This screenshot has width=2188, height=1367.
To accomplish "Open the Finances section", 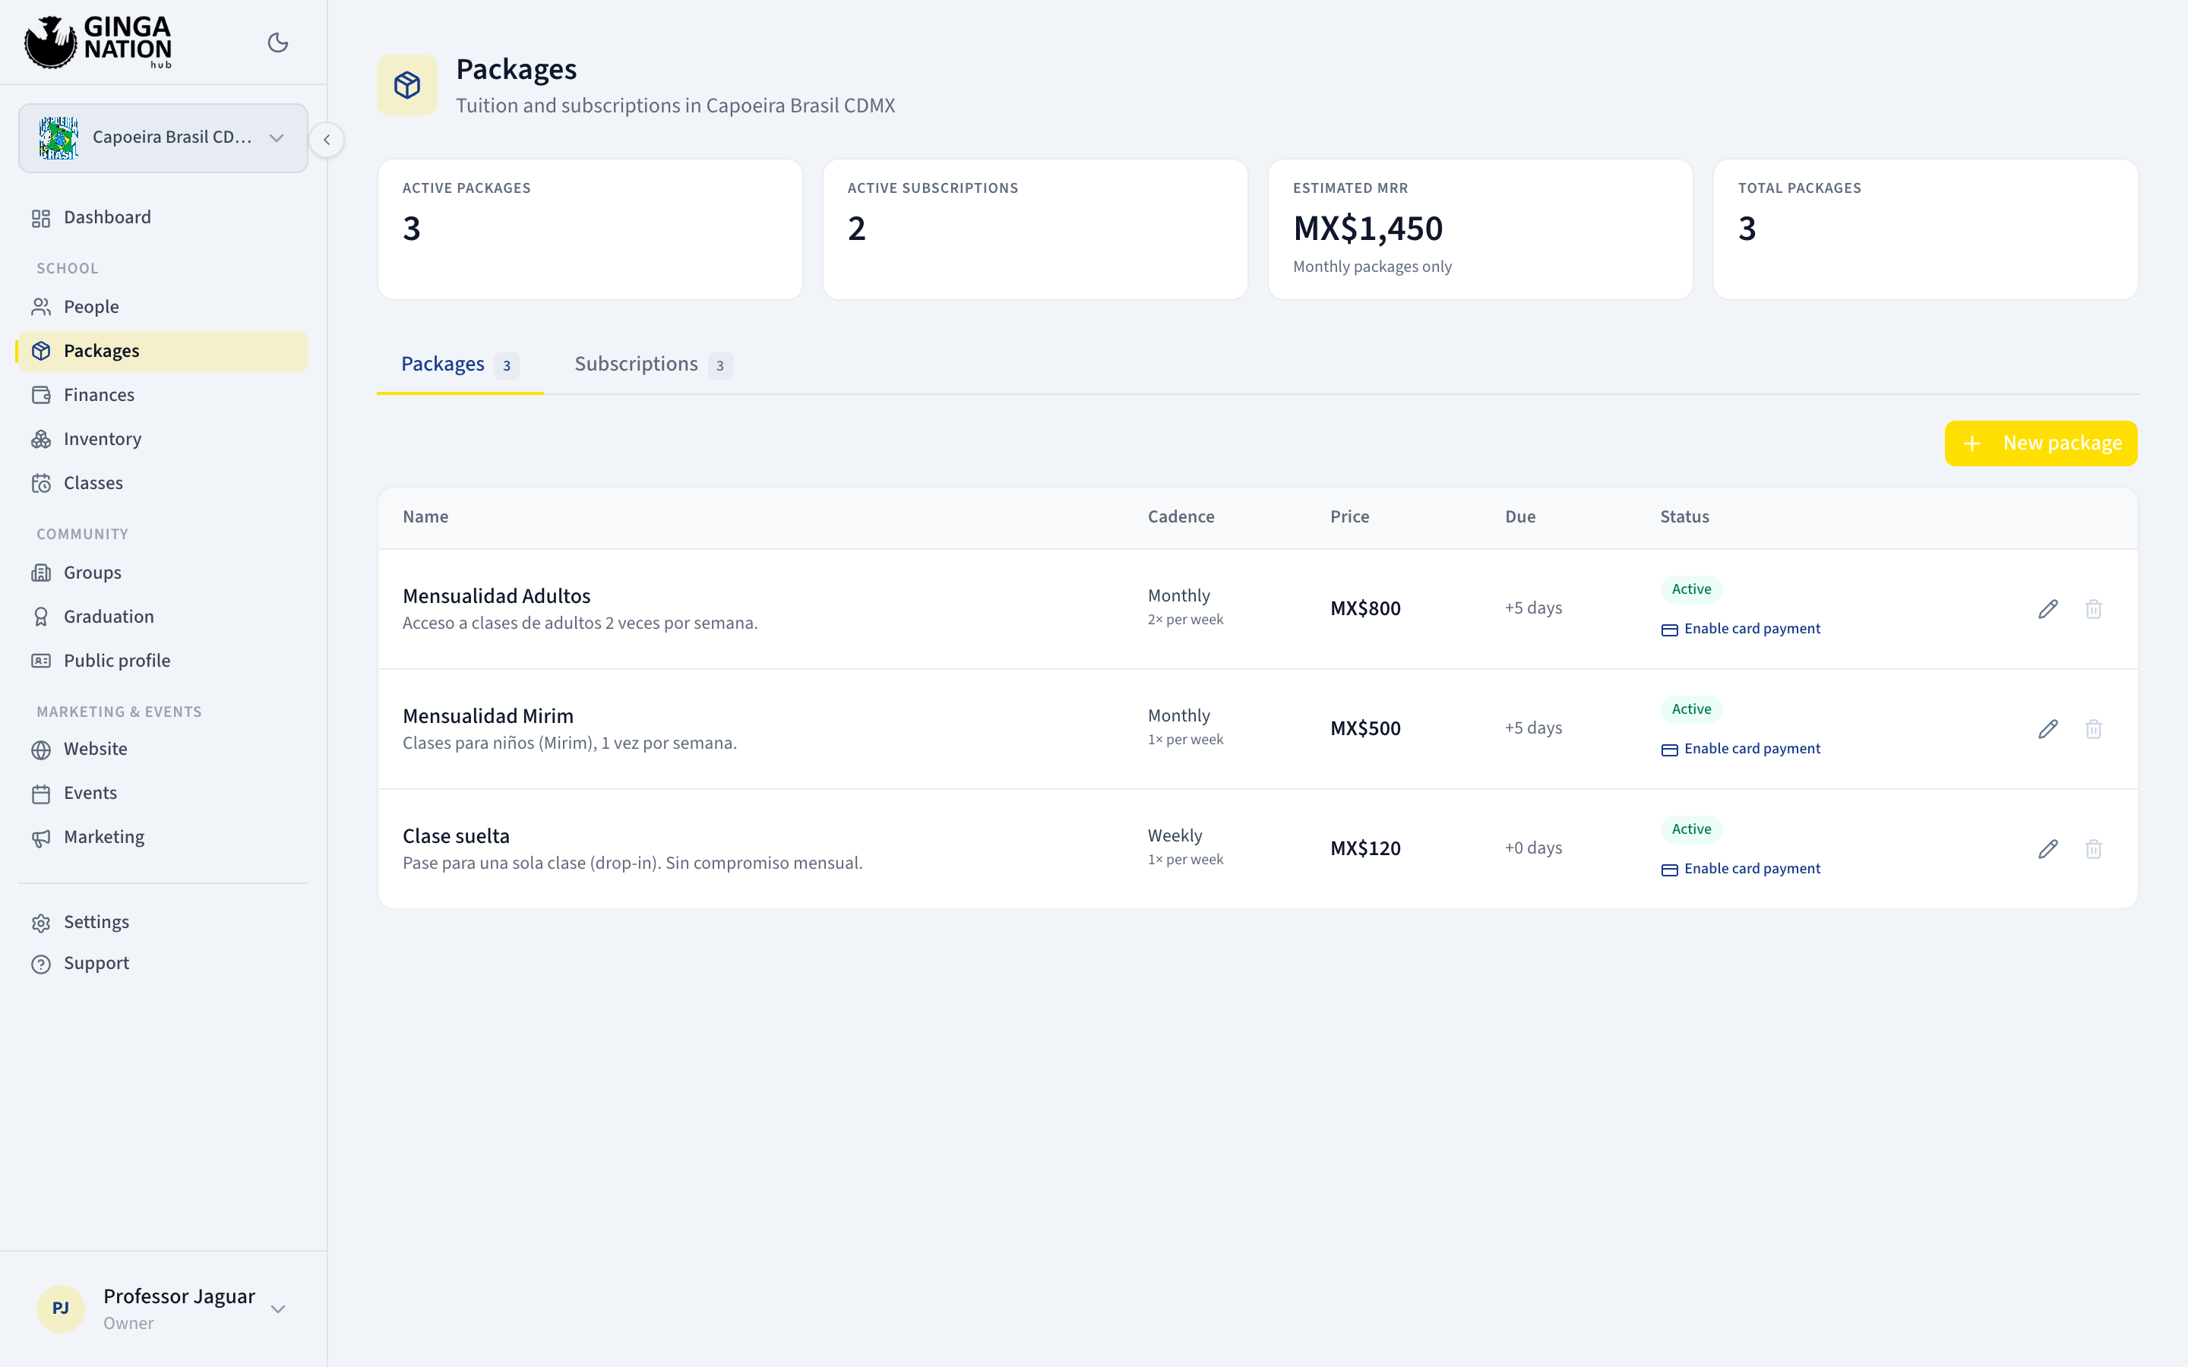I will (163, 395).
